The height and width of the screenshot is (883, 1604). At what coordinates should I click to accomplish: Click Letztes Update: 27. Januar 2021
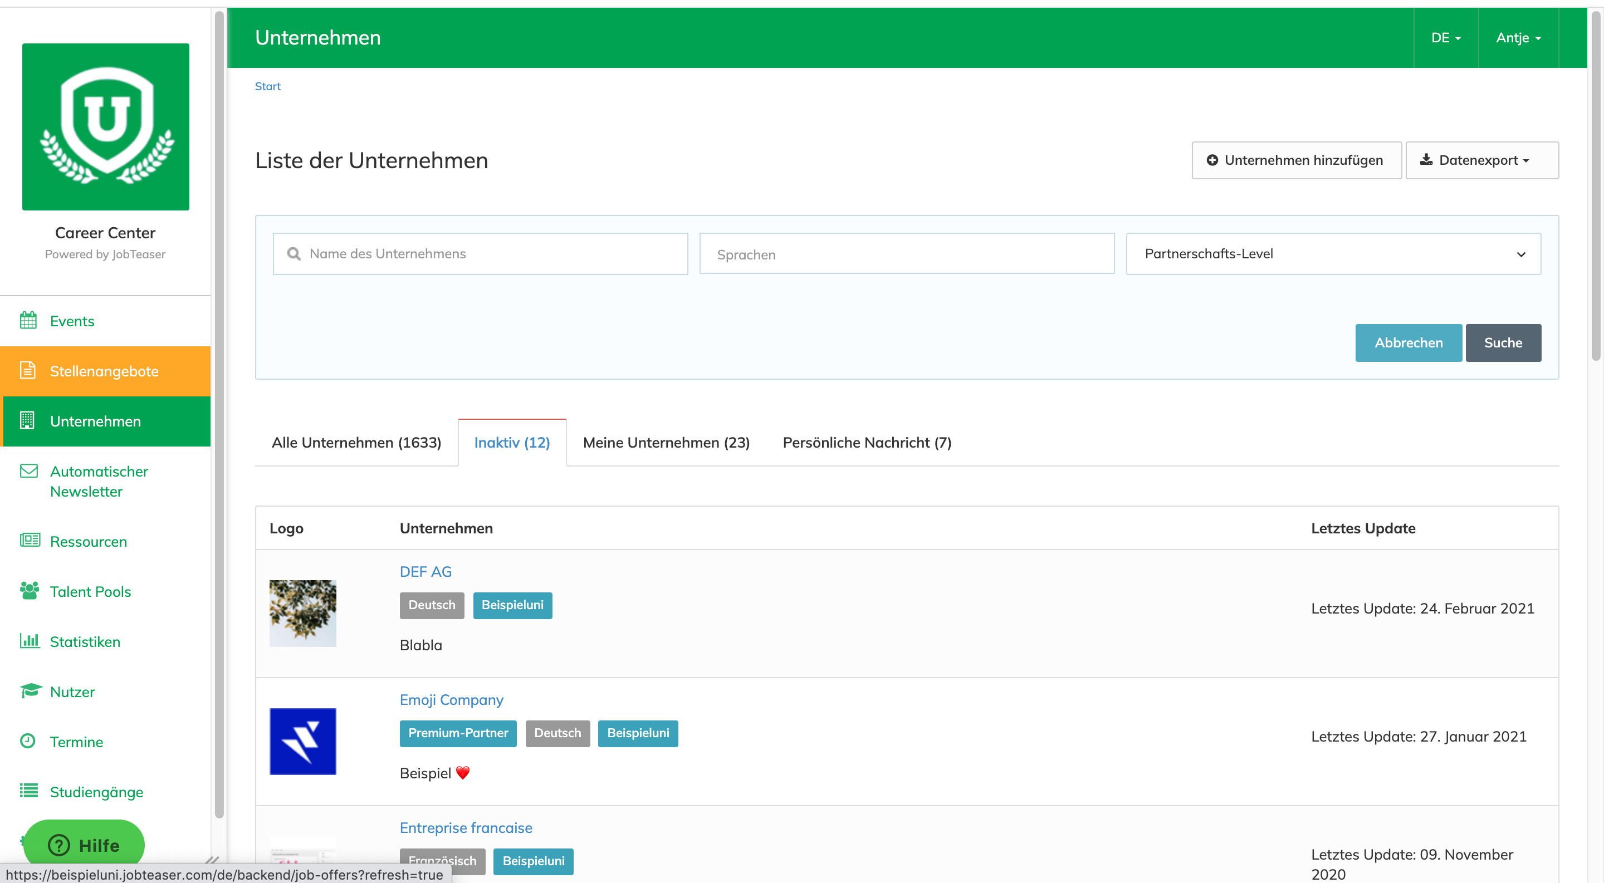(x=1419, y=736)
